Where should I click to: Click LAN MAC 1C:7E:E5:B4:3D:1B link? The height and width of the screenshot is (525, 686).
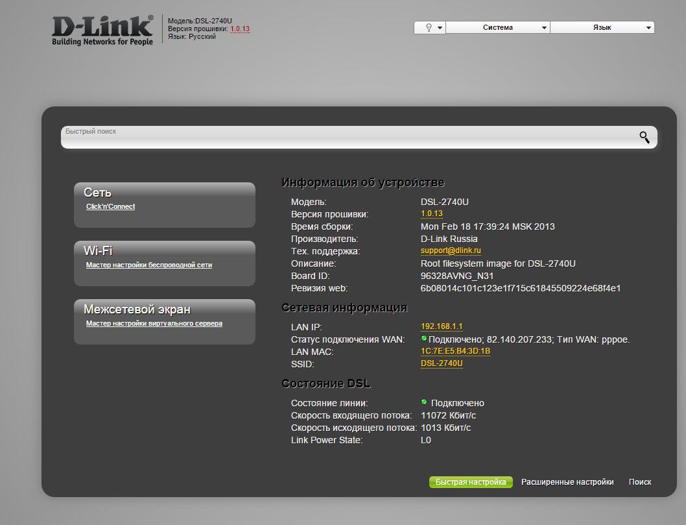click(455, 351)
